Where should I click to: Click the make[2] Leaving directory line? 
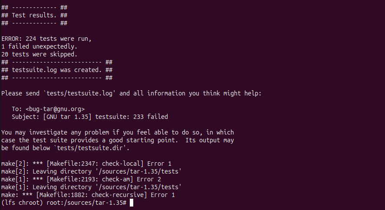[91, 171]
